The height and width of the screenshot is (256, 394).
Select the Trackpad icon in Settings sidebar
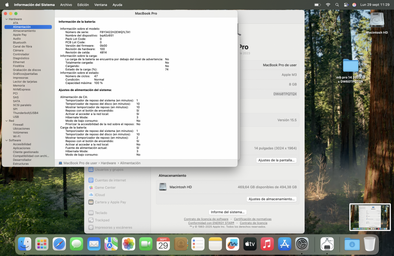coord(91,220)
